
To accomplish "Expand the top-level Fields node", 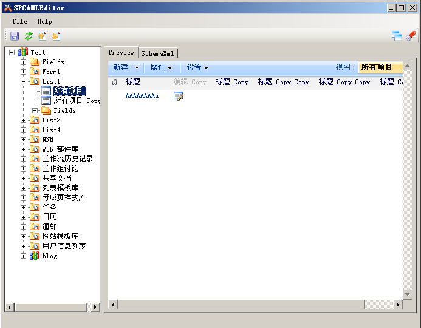I will (x=23, y=62).
